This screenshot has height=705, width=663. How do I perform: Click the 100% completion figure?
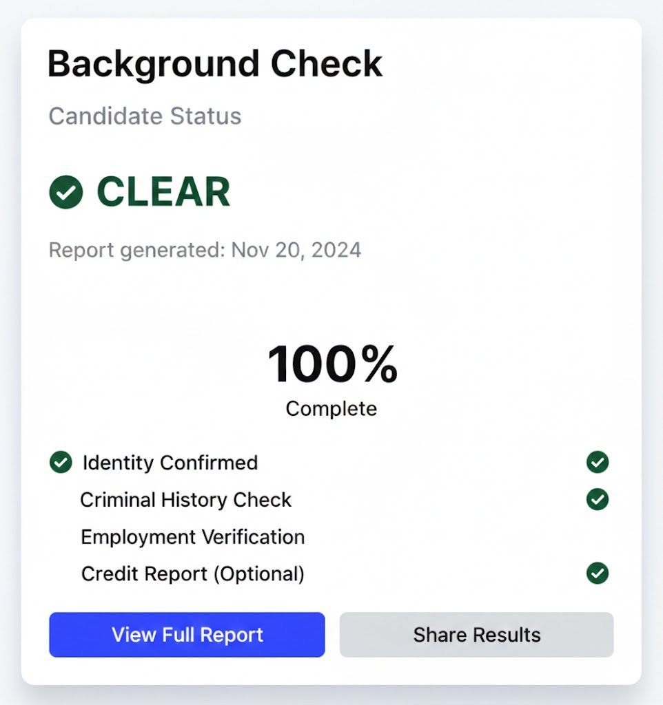(332, 364)
